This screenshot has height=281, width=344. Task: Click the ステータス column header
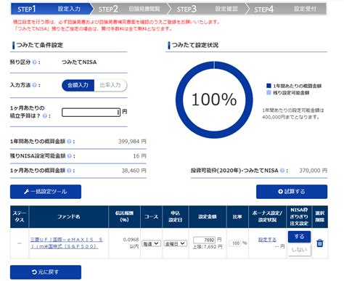[x=20, y=216]
